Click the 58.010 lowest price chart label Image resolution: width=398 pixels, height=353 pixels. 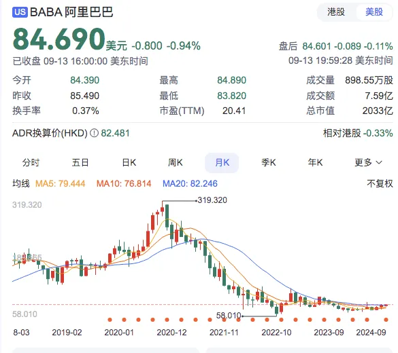tap(229, 315)
